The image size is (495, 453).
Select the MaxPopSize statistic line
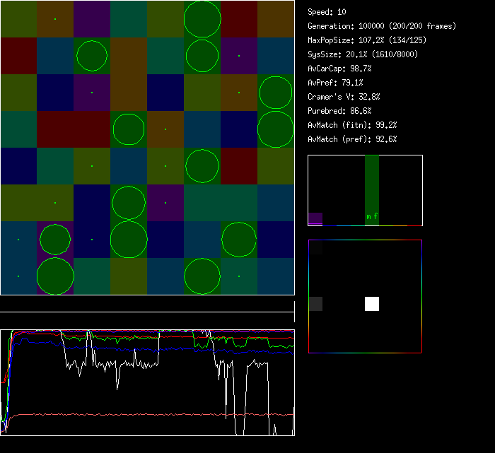(366, 40)
